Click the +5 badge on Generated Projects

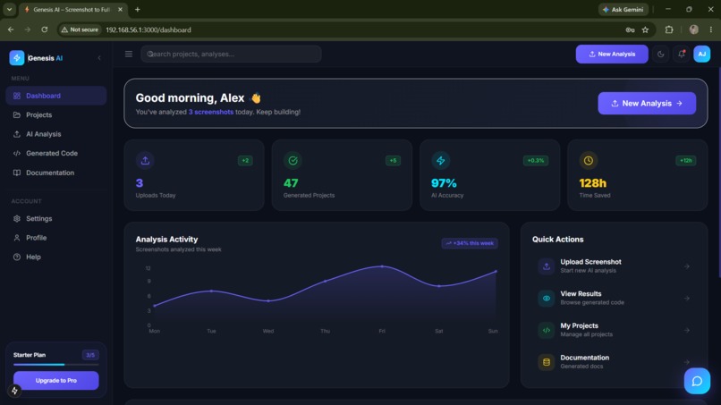pos(393,160)
